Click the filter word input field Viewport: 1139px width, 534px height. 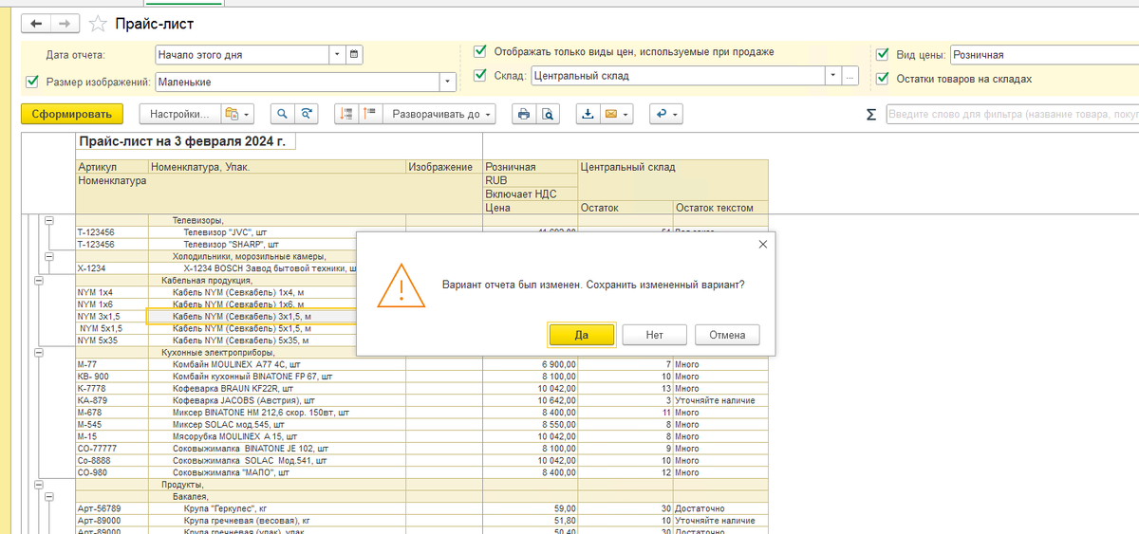tap(1012, 114)
